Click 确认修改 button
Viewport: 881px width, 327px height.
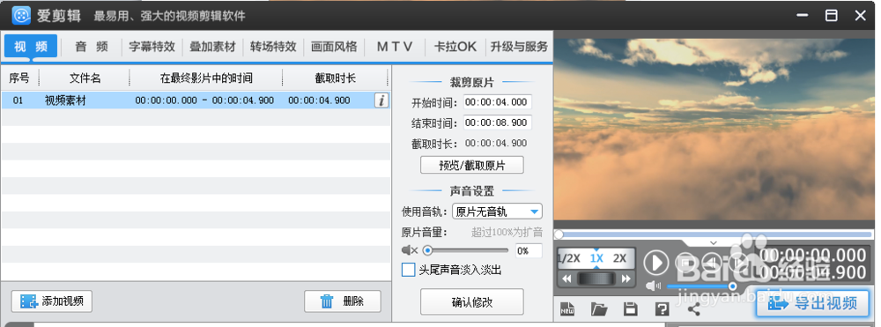point(472,301)
